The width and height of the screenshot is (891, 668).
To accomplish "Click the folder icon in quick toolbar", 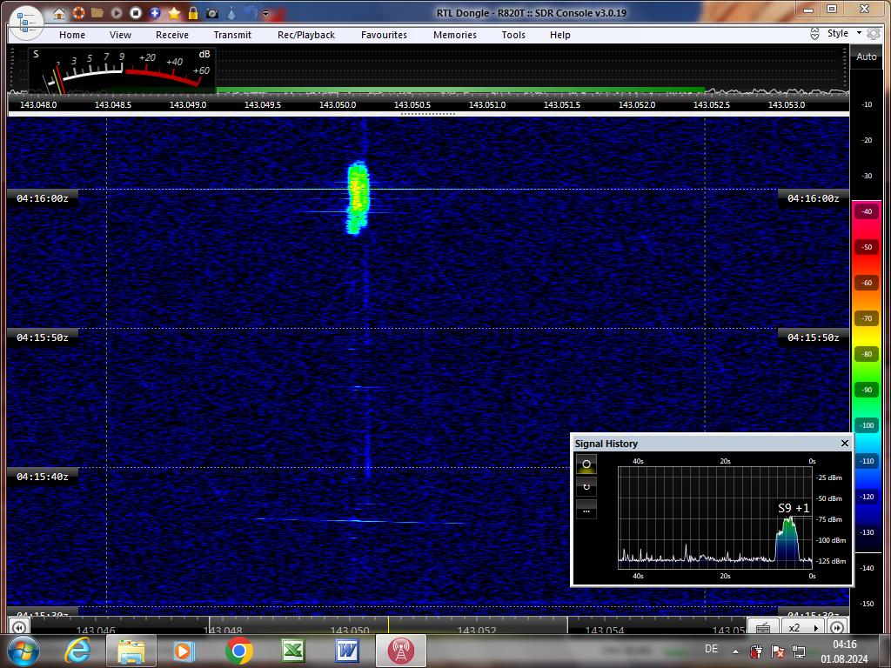I will pos(97,12).
